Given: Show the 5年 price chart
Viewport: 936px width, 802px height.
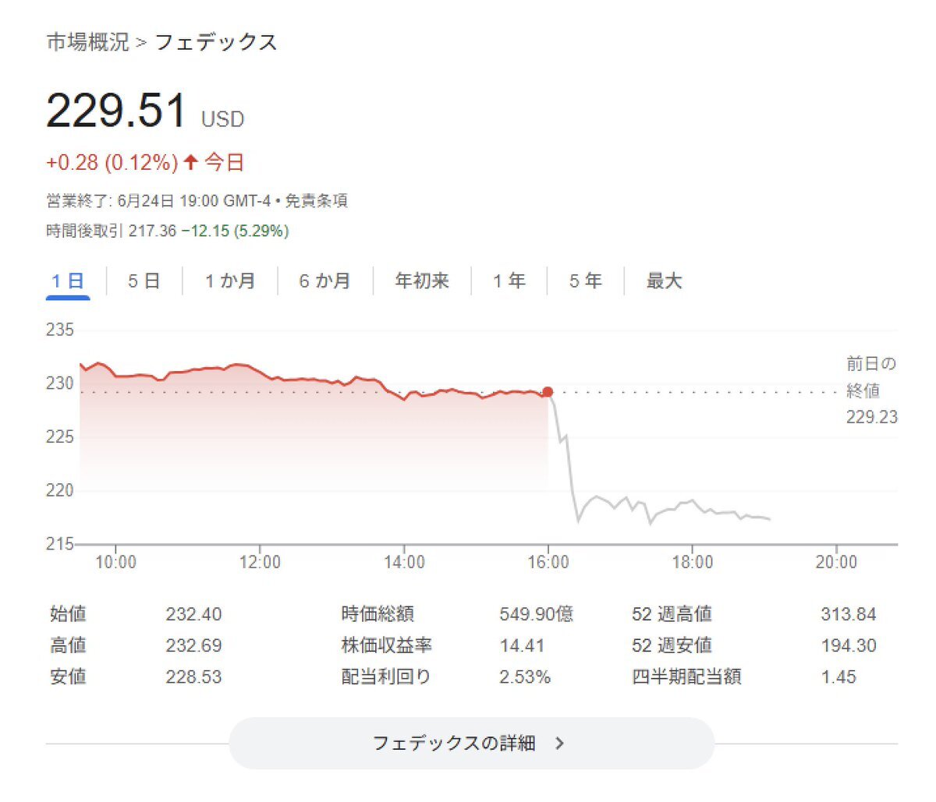Looking at the screenshot, I should tap(585, 281).
